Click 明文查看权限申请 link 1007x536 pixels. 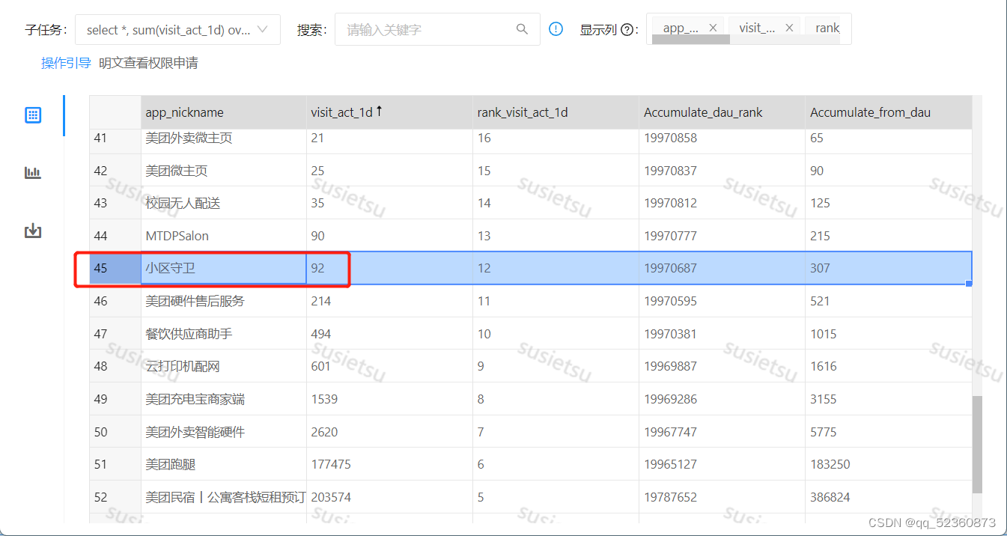[148, 64]
